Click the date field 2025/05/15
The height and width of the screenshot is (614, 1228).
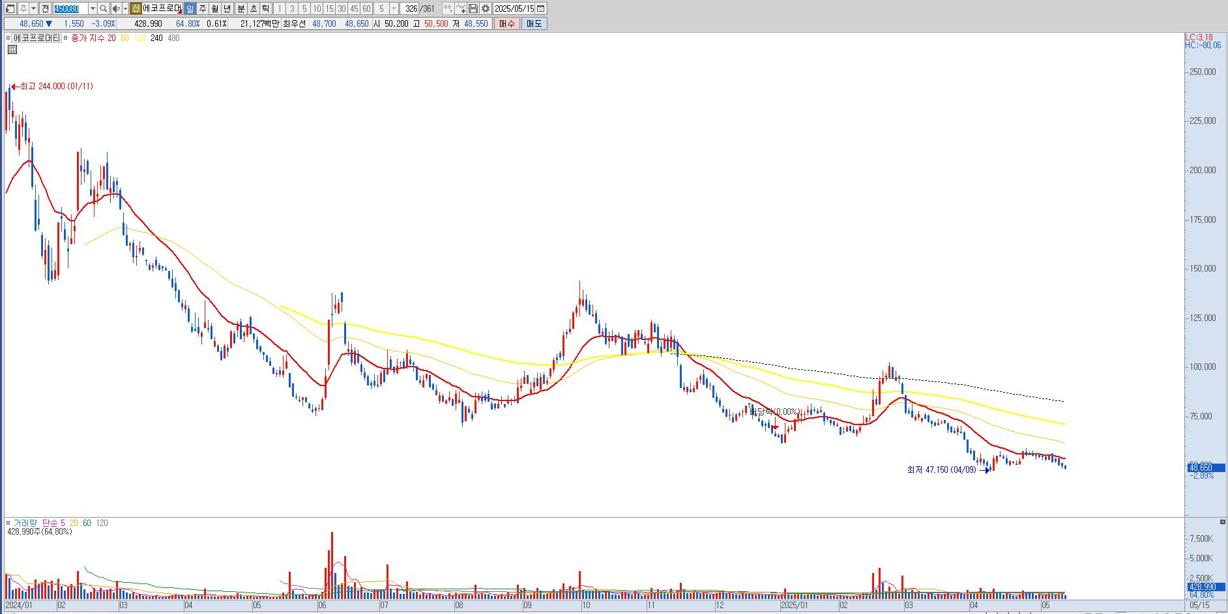point(514,8)
